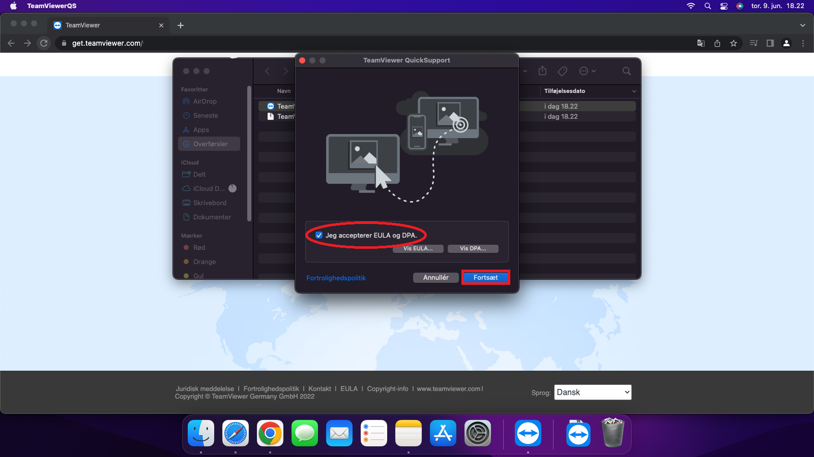Click the date and time in menu bar
The image size is (814, 457).
tap(777, 6)
